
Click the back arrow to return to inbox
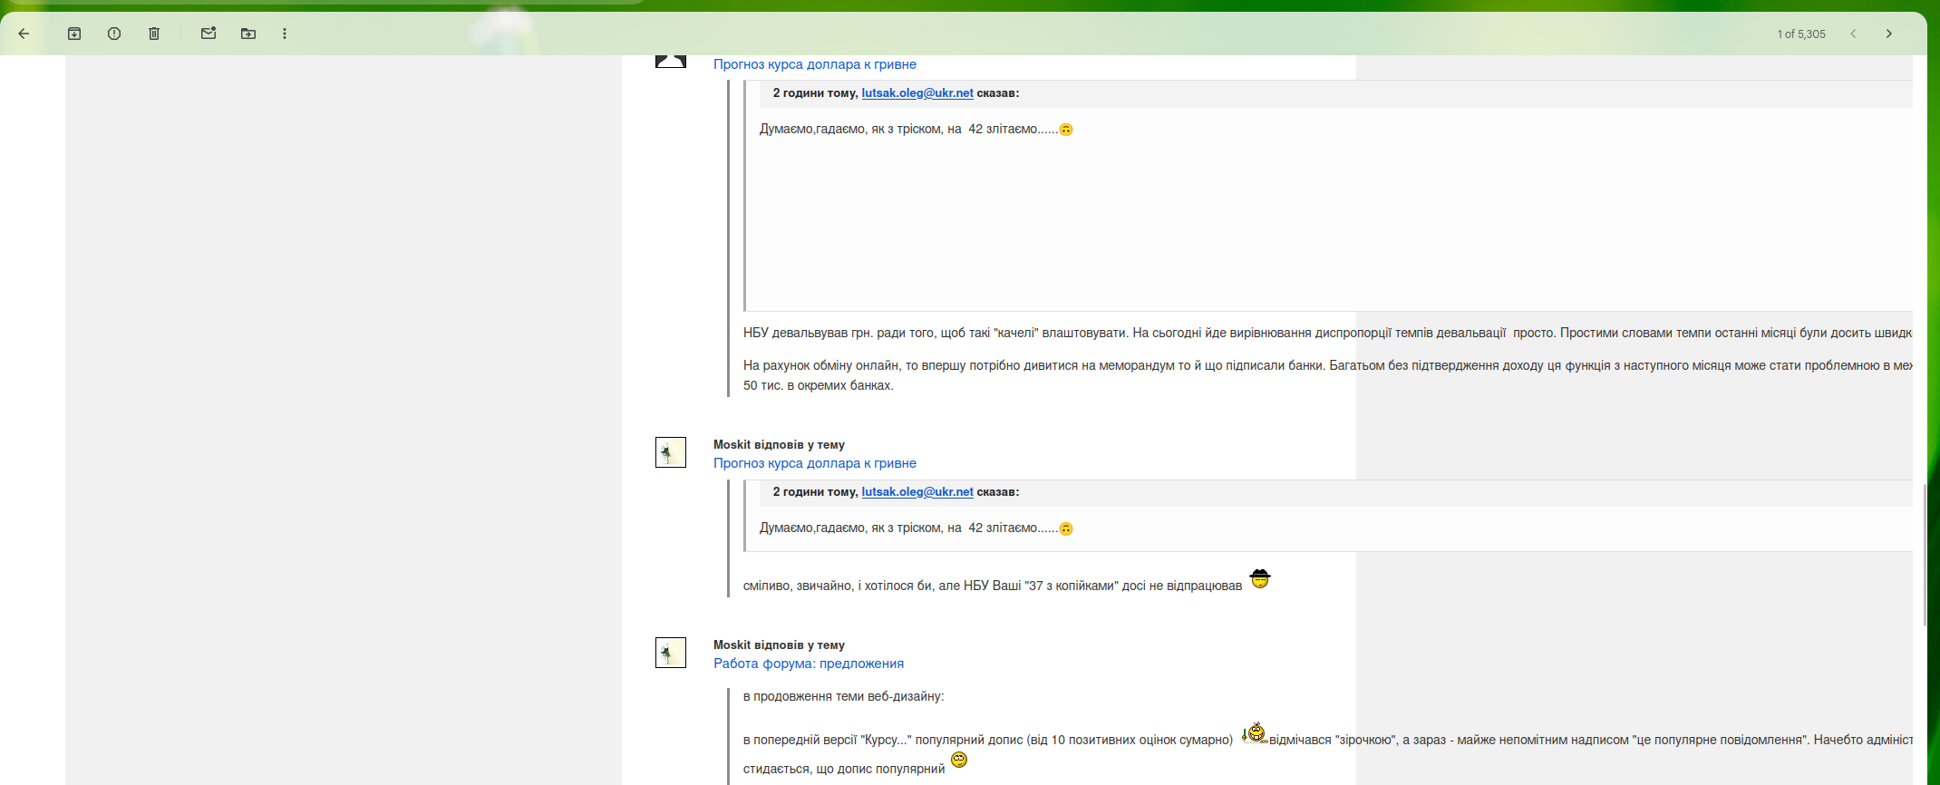click(24, 34)
